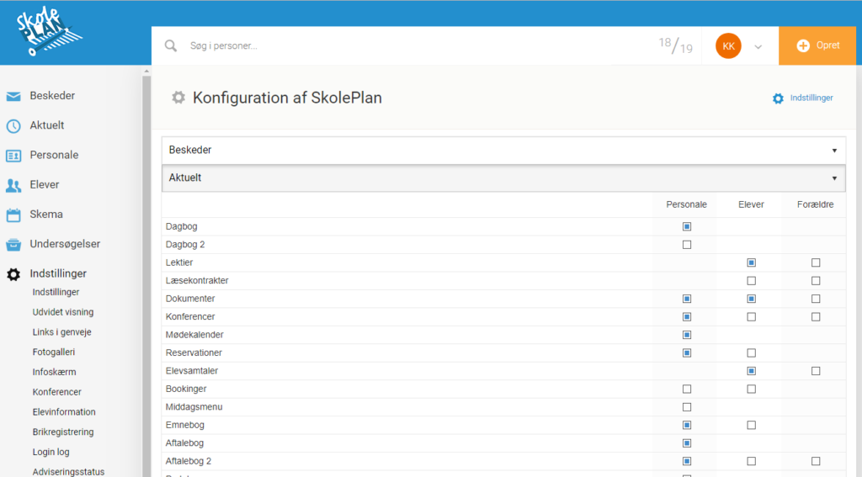Go to Aktuelt in the sidebar
The width and height of the screenshot is (862, 477).
pos(47,125)
